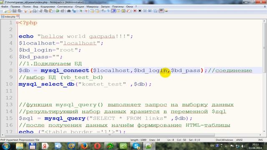267x150 pixels.
Task: Open the Плагины menu
Action: 118,7
